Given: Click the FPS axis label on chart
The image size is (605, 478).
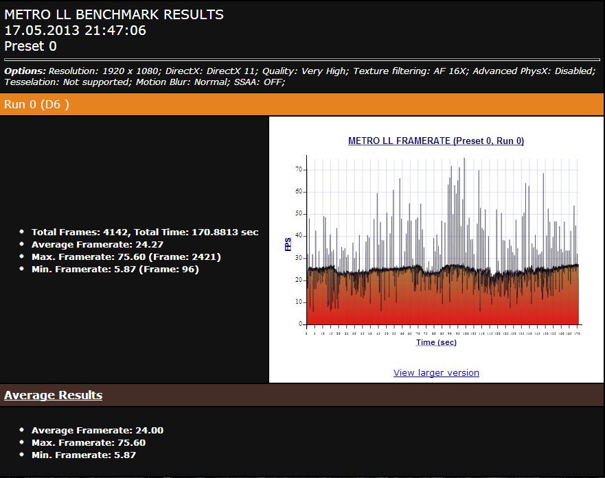Looking at the screenshot, I should [288, 244].
